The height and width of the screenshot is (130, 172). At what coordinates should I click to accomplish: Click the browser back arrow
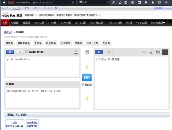click(x=4, y=2)
